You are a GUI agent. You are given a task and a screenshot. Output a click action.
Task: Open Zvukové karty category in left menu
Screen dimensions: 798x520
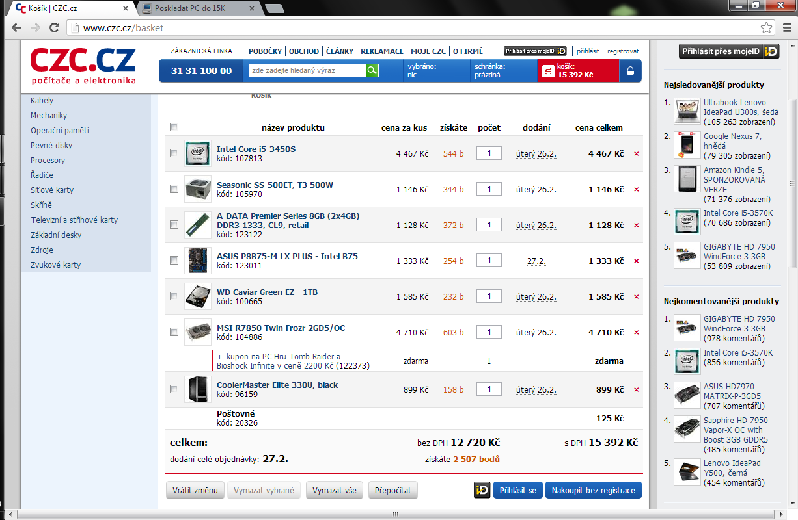click(x=56, y=265)
